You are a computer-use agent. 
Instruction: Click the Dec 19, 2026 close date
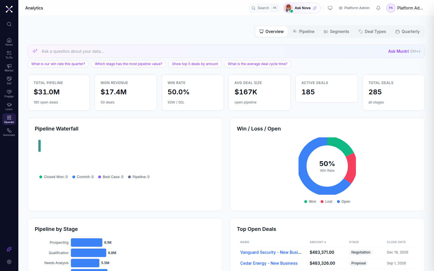coord(397,252)
